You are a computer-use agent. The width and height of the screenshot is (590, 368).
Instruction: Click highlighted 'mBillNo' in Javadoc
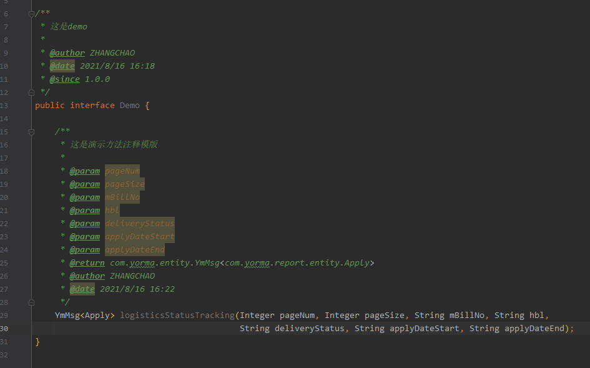[122, 197]
